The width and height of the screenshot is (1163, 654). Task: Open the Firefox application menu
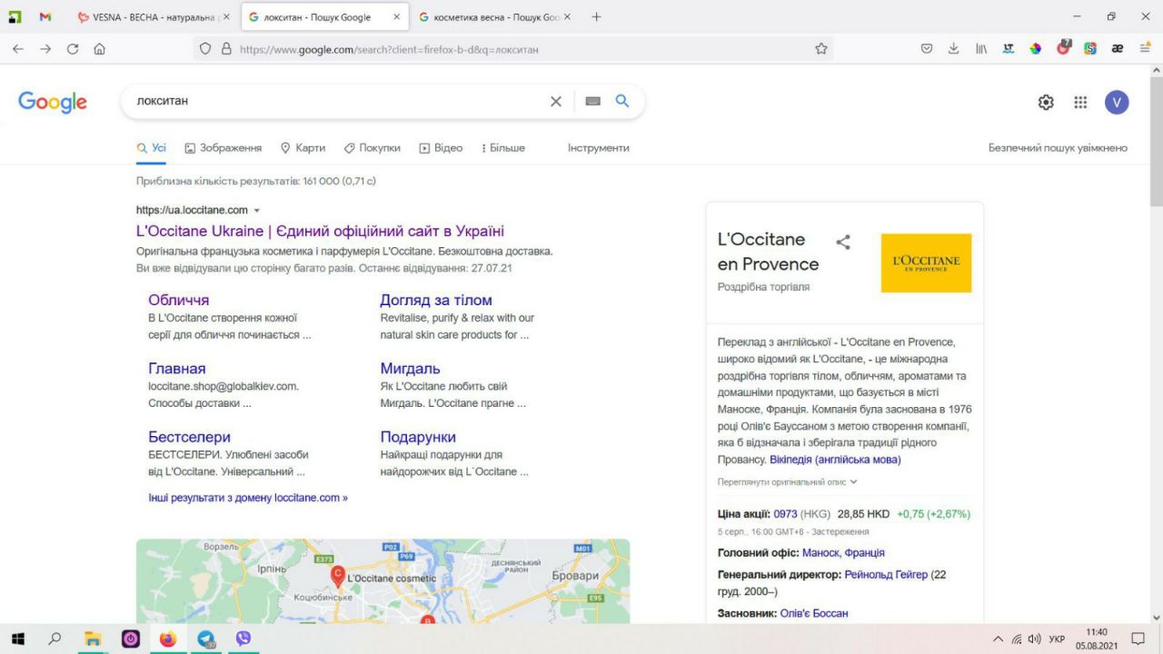[1144, 49]
